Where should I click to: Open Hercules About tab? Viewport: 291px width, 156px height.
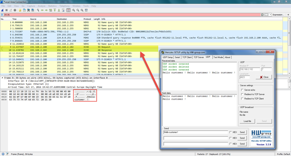click(x=227, y=57)
